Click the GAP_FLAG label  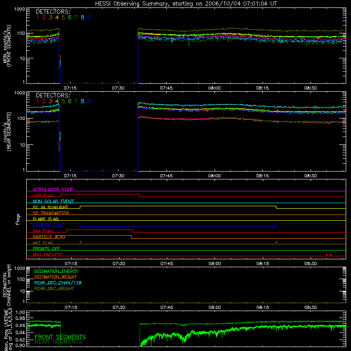(x=43, y=195)
